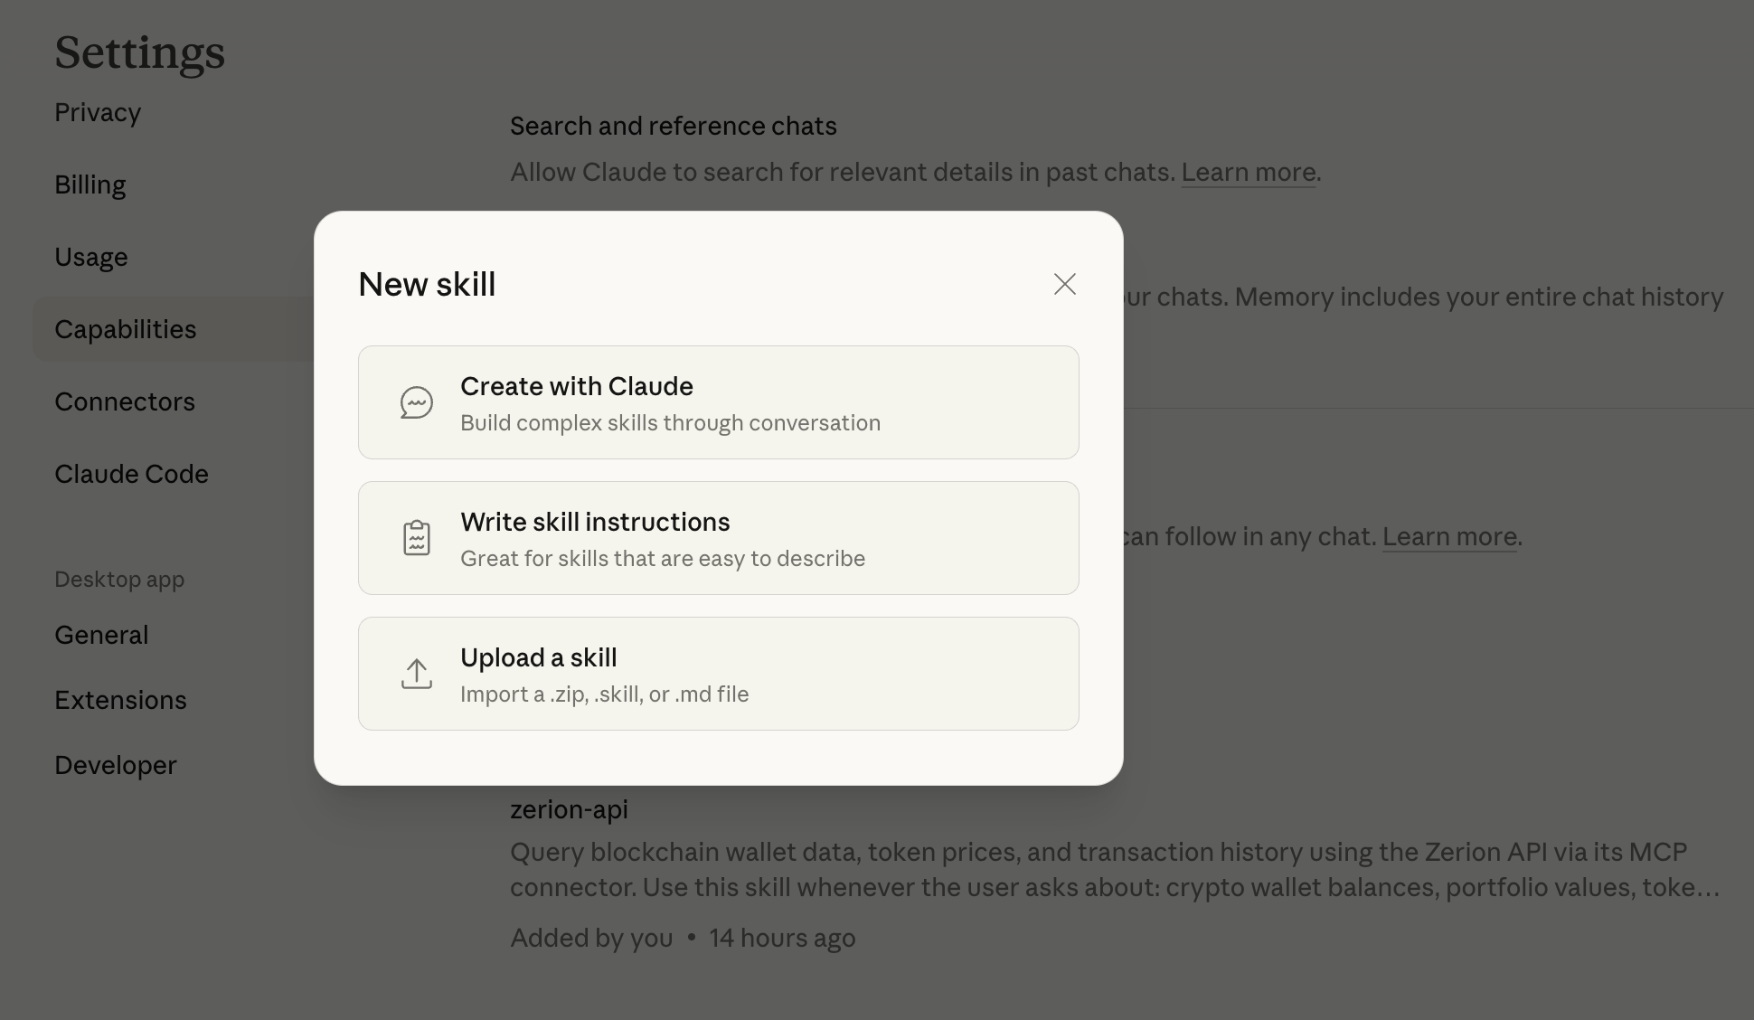This screenshot has width=1754, height=1020.
Task: Click Learn more link under Search and reference chats
Action: 1248,173
